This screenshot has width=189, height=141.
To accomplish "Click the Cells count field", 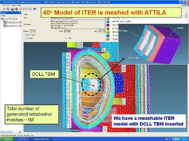I will tap(102, 31).
